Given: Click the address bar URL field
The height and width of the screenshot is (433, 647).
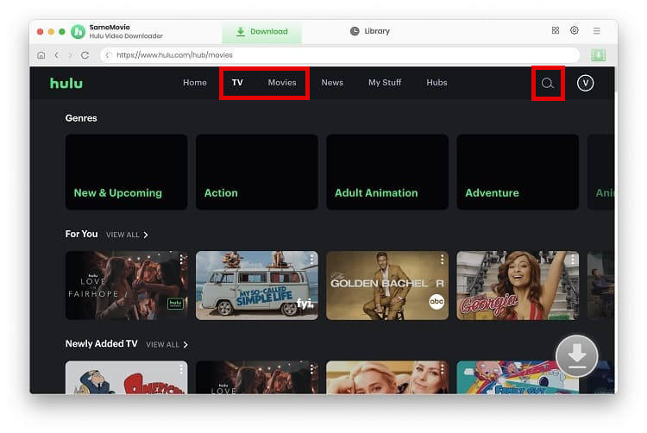Looking at the screenshot, I should click(340, 55).
